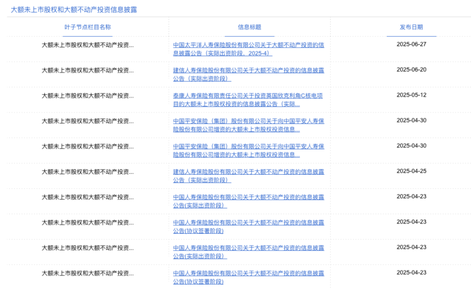Click the 发布日期 column header

(411, 27)
